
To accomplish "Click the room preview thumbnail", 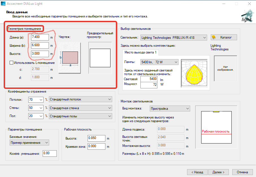I will pyautogui.click(x=100, y=58).
